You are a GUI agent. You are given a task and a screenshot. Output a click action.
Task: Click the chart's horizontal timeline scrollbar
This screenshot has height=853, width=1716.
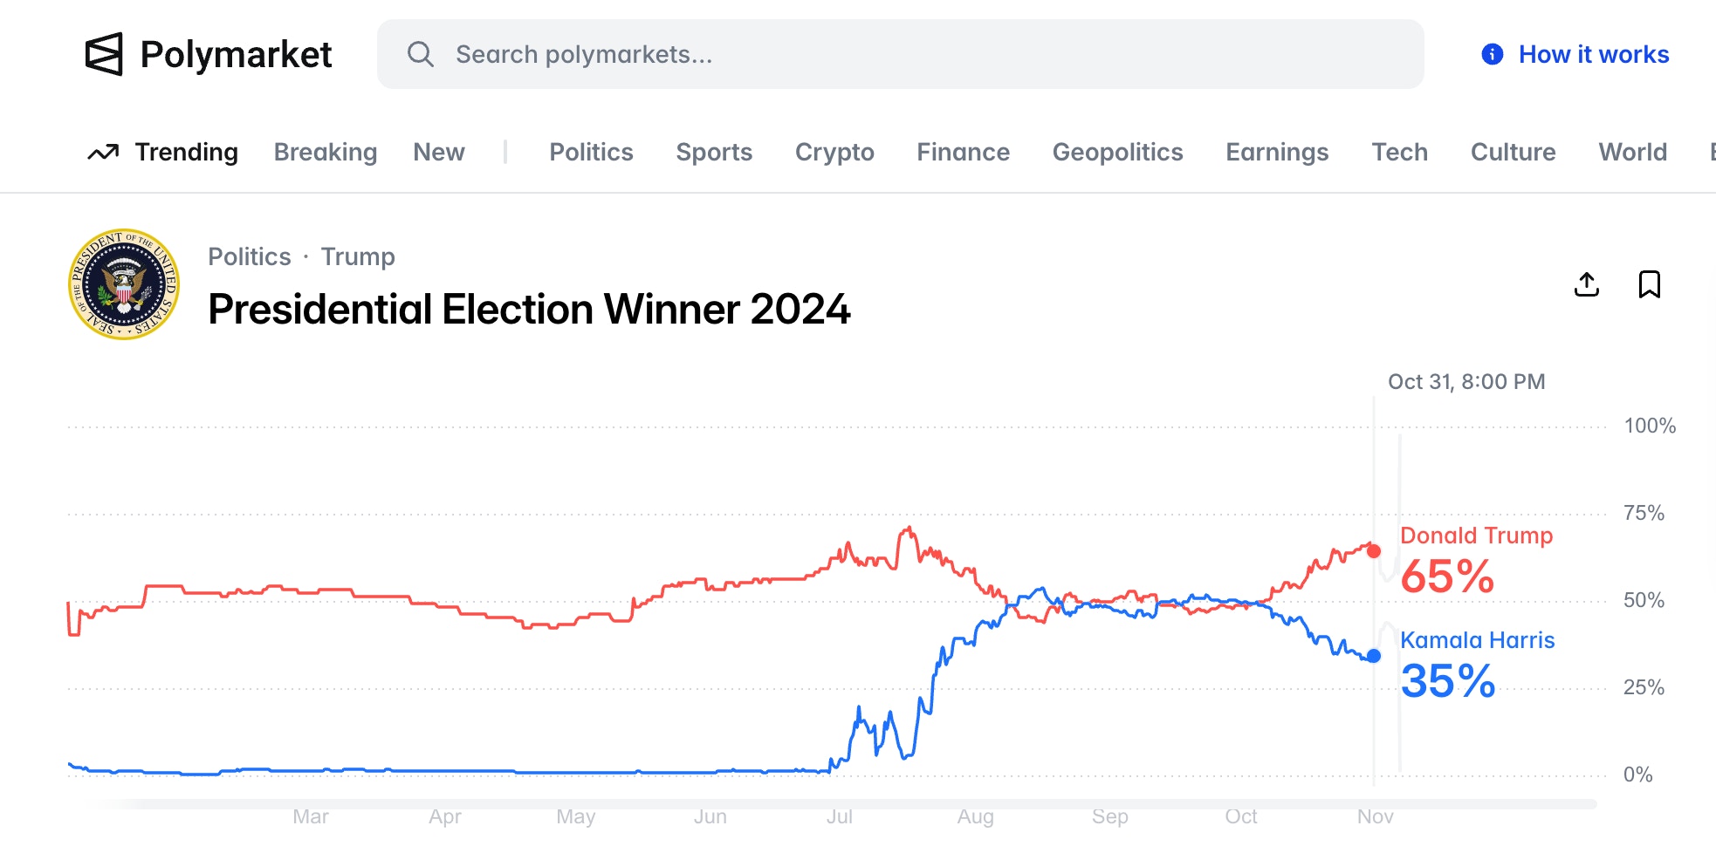838,804
